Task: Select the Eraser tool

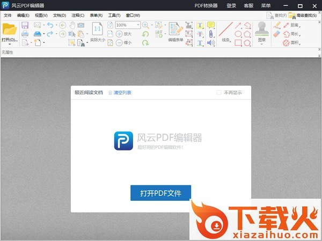Action: 277,34
